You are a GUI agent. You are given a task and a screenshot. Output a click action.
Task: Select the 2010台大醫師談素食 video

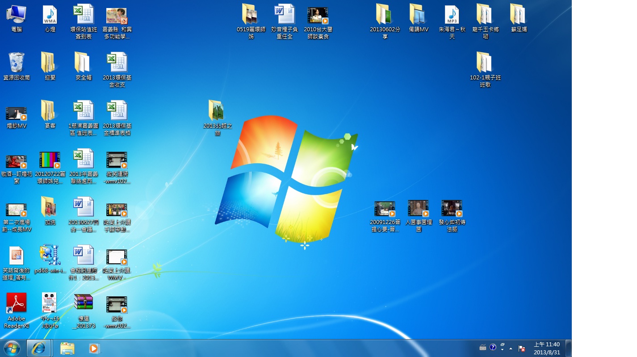point(318,22)
